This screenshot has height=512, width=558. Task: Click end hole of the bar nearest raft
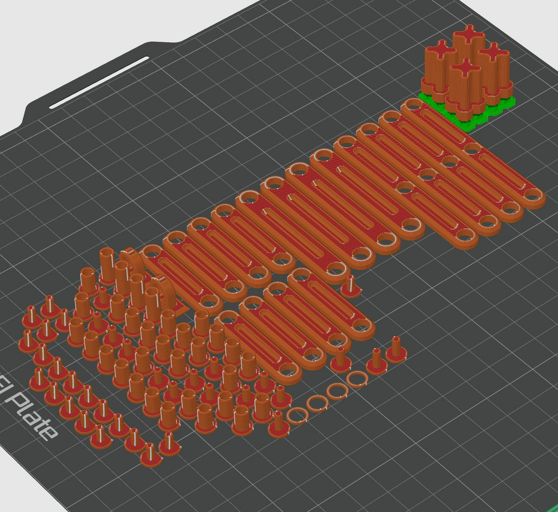tap(414, 105)
